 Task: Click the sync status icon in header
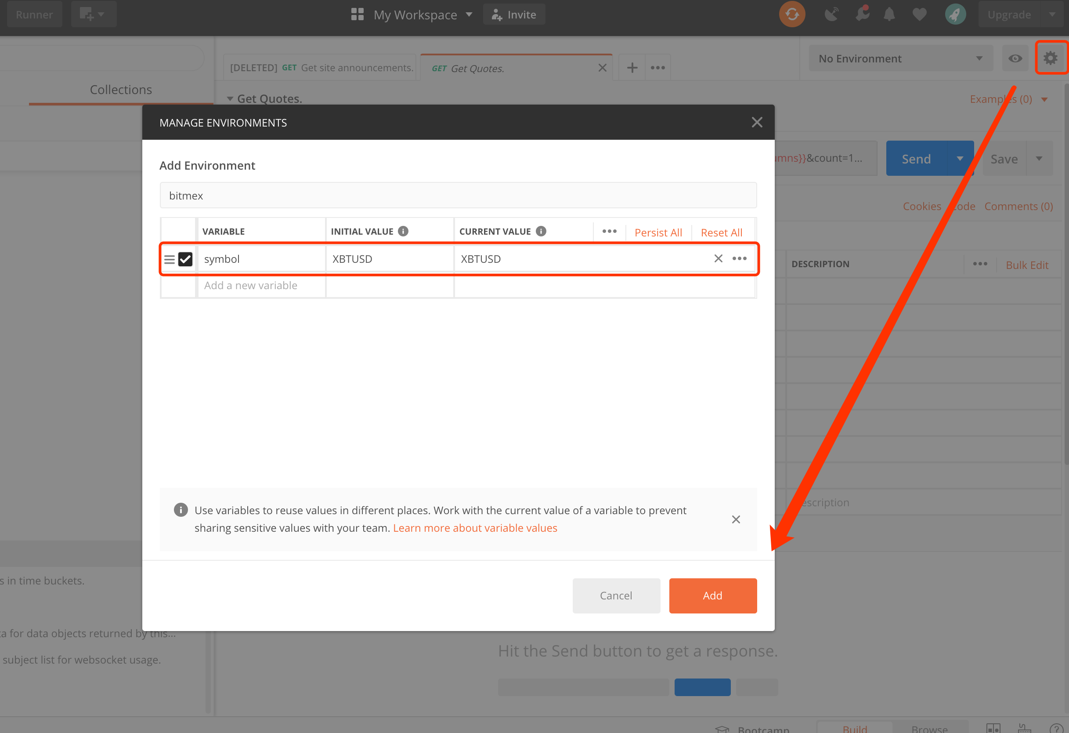tap(792, 14)
